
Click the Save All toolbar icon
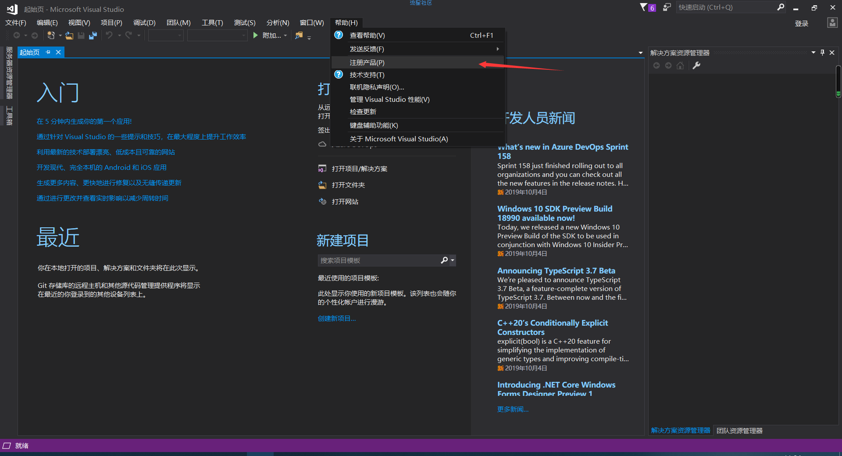click(93, 36)
